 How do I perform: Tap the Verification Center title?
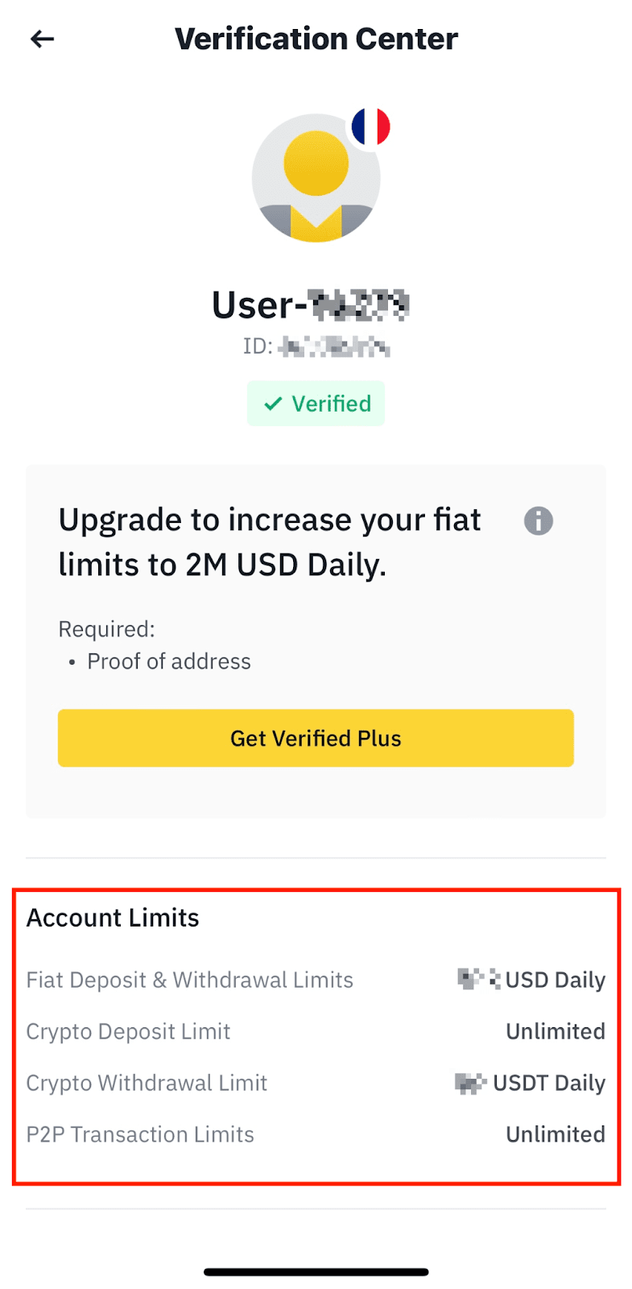click(x=316, y=39)
